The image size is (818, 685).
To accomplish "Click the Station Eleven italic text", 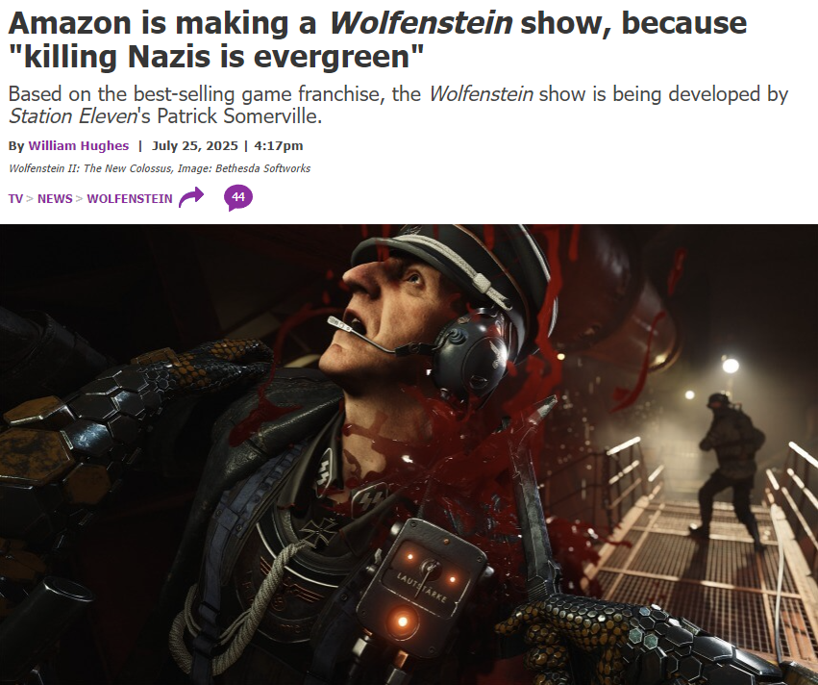I will click(x=72, y=115).
